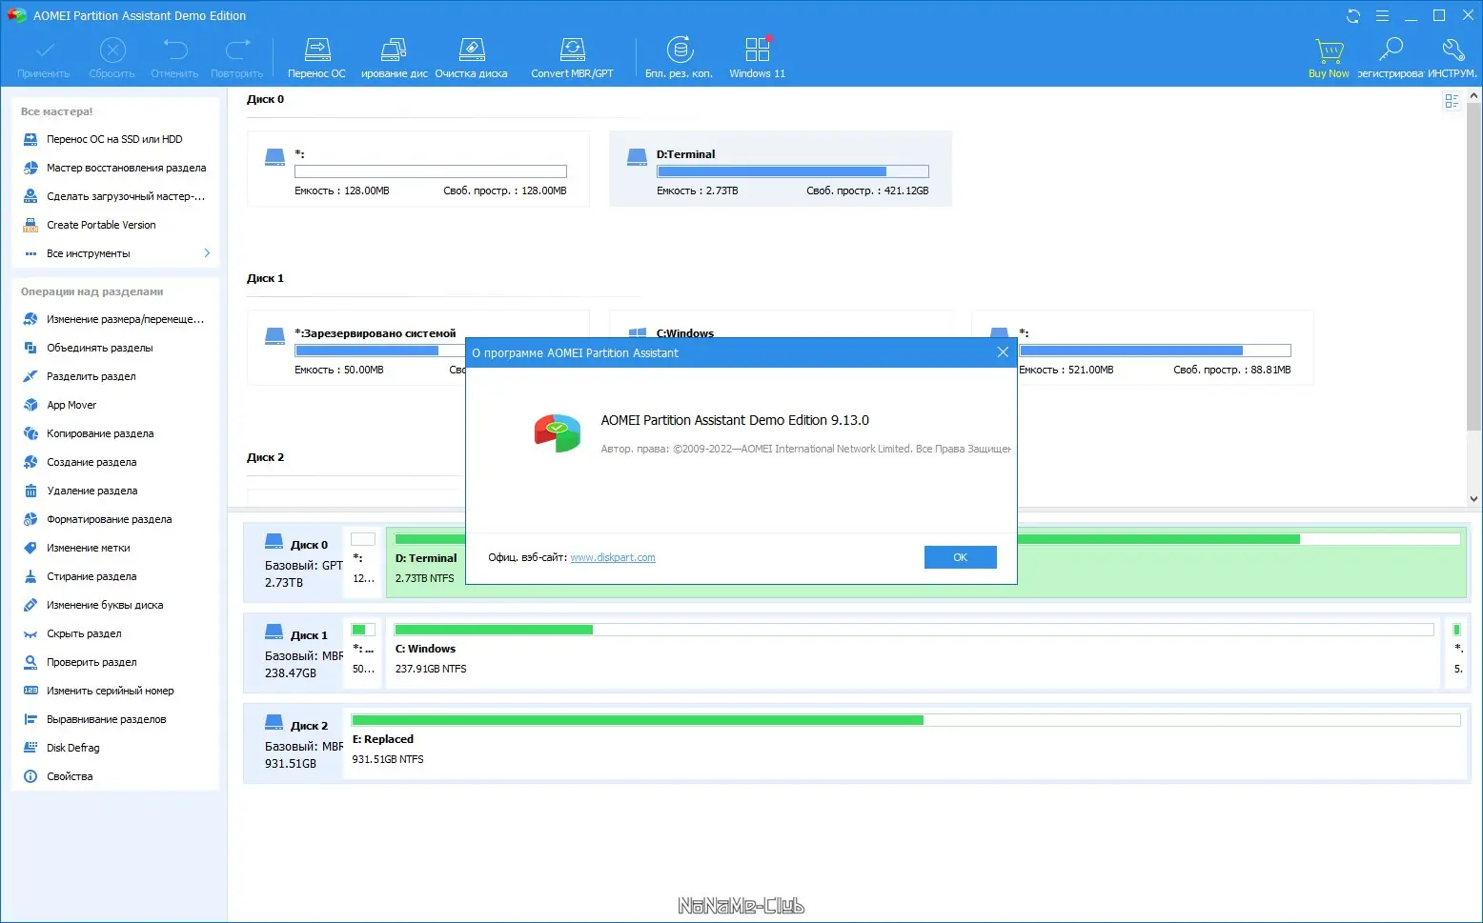
Task: Click the refresh icon in title bar
Action: point(1353,15)
